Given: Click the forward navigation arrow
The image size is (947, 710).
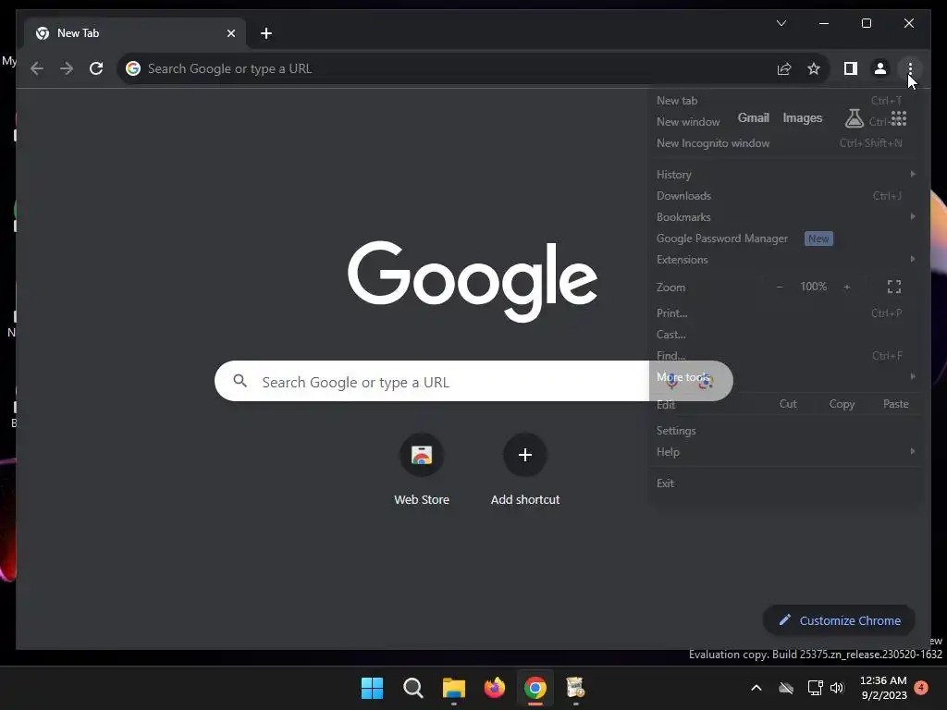Looking at the screenshot, I should click(x=67, y=68).
